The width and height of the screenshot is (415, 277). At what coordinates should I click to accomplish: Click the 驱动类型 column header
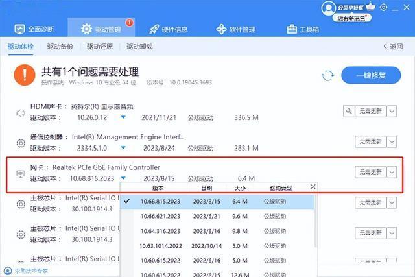pyautogui.click(x=281, y=188)
